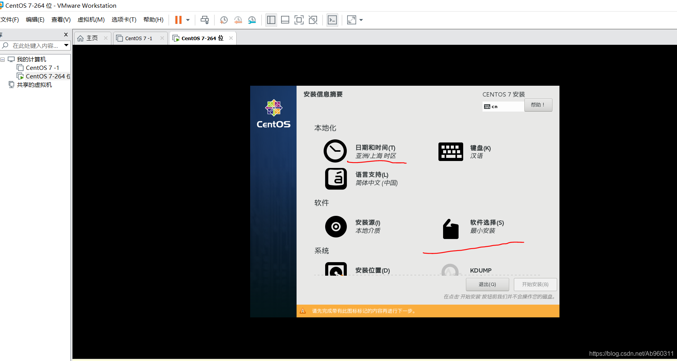Click the 帮助！ button in installer
The height and width of the screenshot is (361, 677).
tap(538, 105)
